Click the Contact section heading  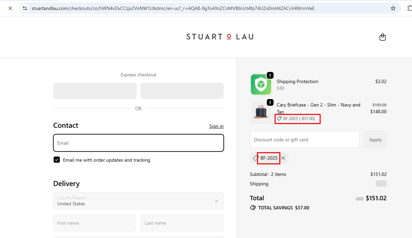coord(66,125)
